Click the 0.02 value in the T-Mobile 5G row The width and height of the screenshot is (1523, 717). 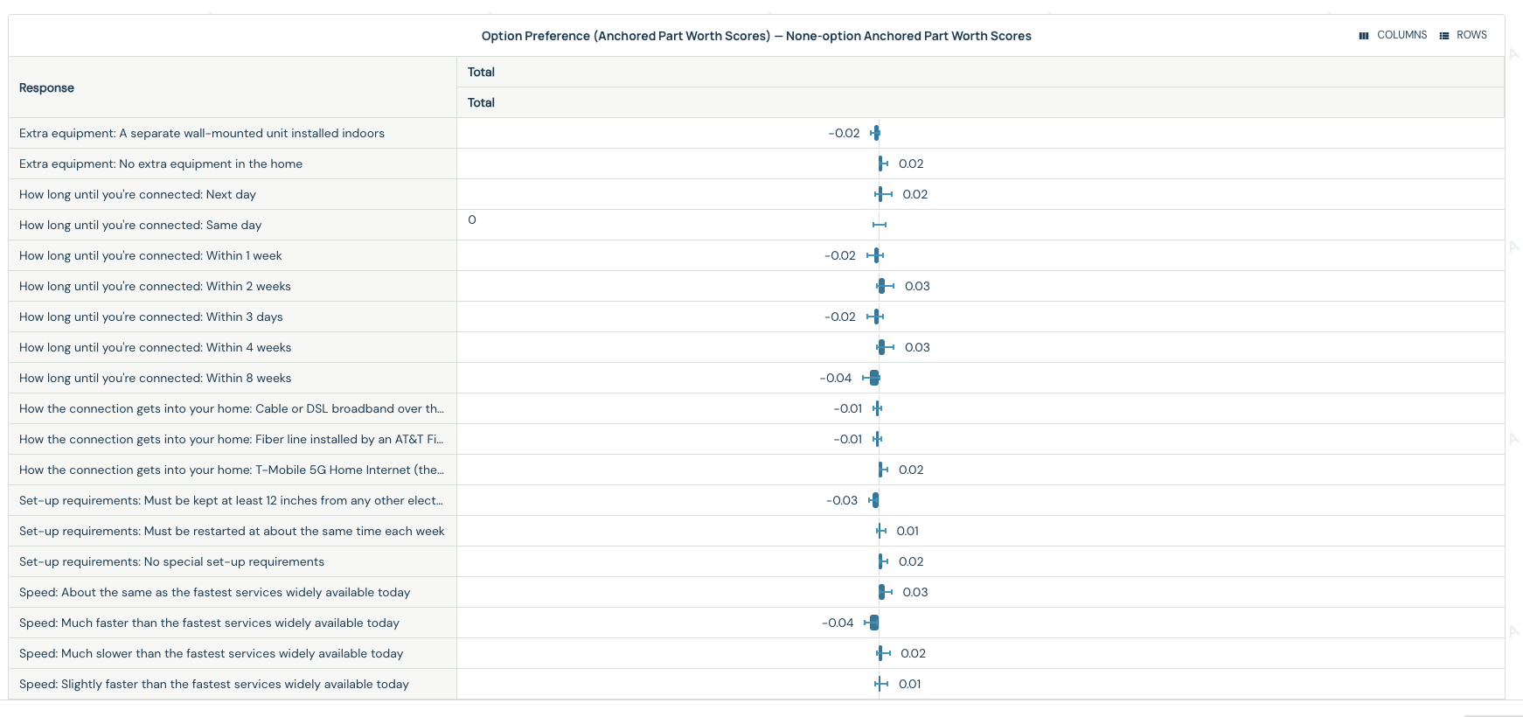click(x=911, y=470)
